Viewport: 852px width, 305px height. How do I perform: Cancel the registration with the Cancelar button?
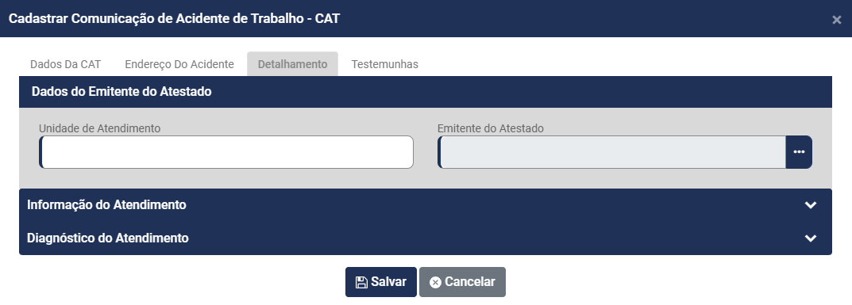coord(462,282)
